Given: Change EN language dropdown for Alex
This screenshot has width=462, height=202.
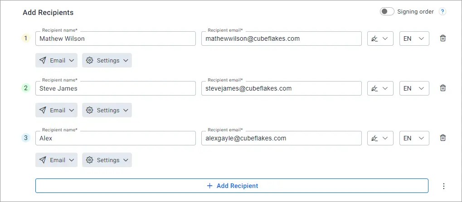Looking at the screenshot, I should click(414, 138).
